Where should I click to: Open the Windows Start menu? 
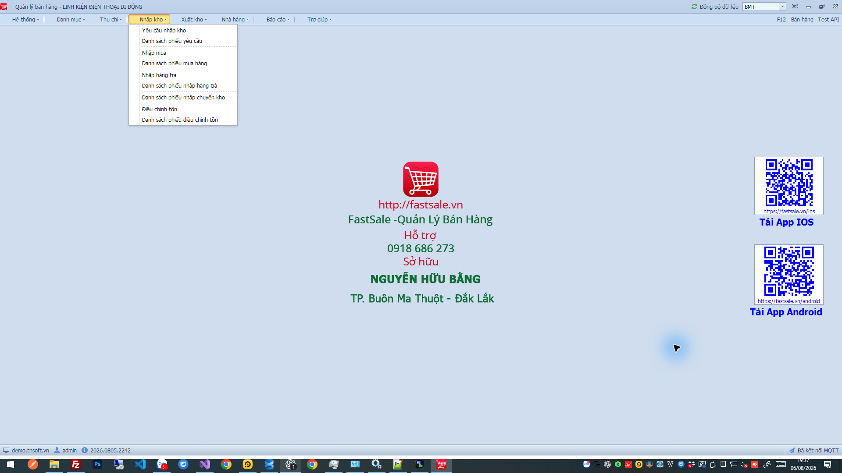click(11, 464)
